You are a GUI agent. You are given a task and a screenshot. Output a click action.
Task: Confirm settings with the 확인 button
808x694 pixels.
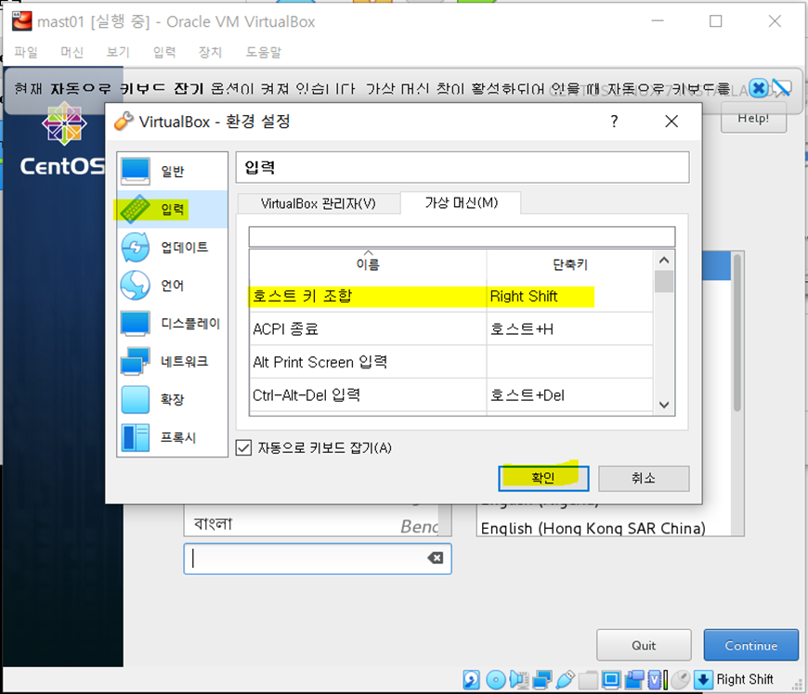coord(543,478)
